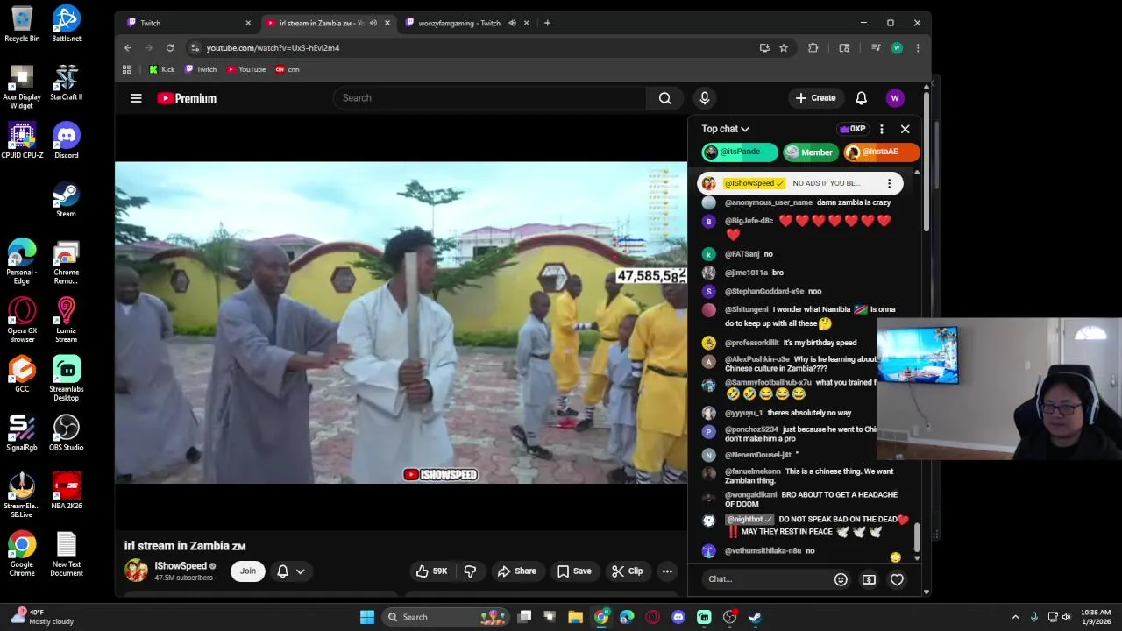This screenshot has height=631, width=1122.
Task: Open Chrome apps grid in bookmarks bar
Action: pyautogui.click(x=127, y=69)
